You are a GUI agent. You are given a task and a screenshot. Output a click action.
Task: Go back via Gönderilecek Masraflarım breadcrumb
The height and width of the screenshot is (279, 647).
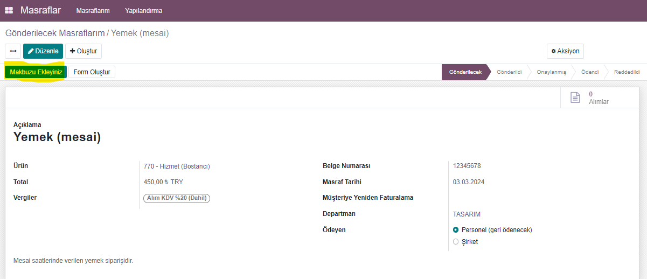pos(55,33)
